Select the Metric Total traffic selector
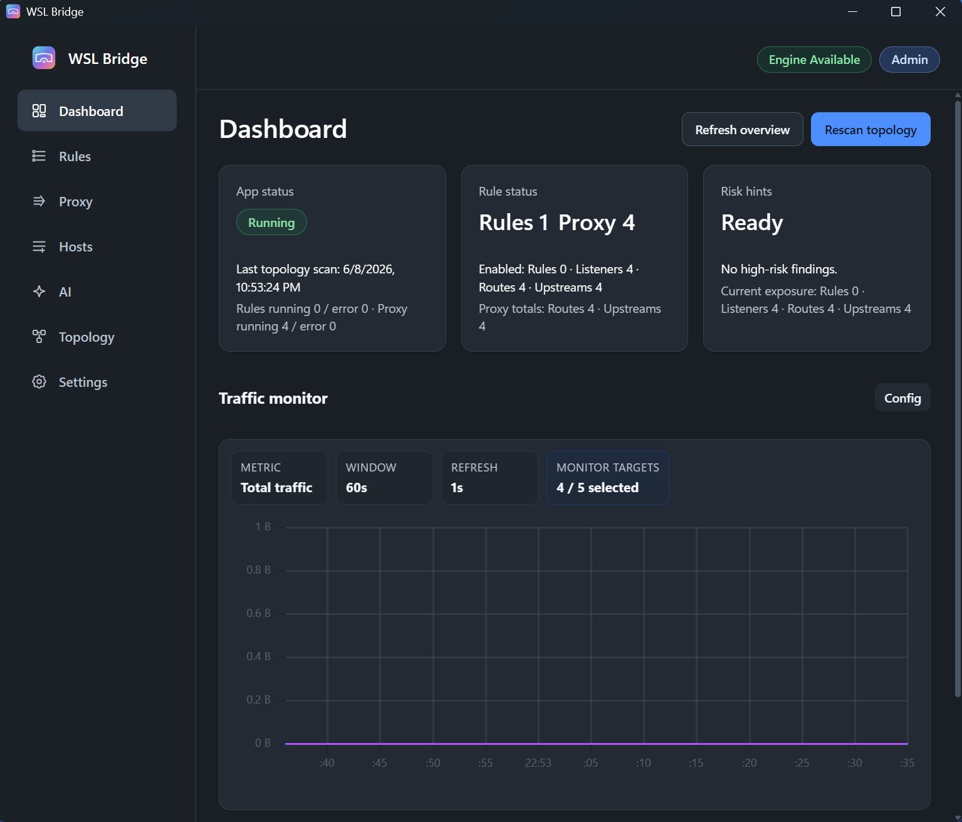 tap(280, 478)
